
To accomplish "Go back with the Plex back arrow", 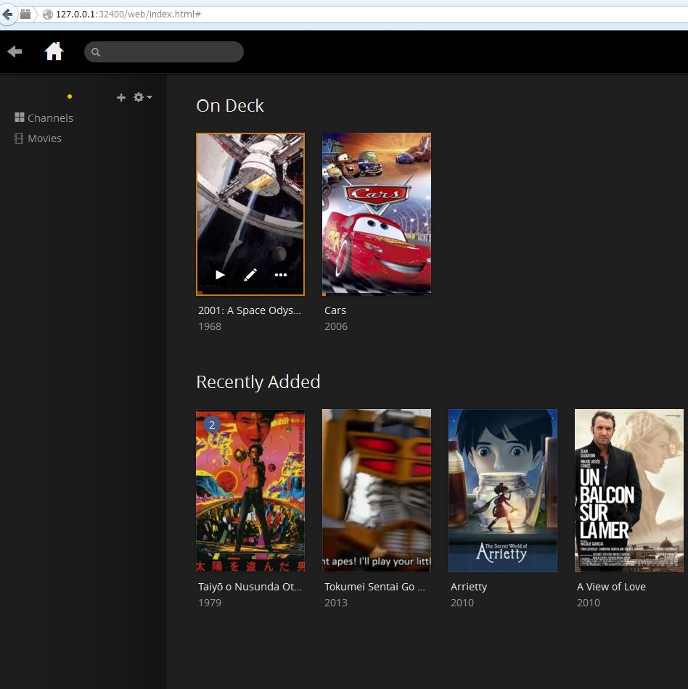I will (15, 51).
